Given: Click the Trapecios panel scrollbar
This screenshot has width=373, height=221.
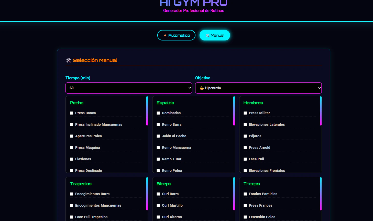Looking at the screenshot, I should click(x=147, y=194).
